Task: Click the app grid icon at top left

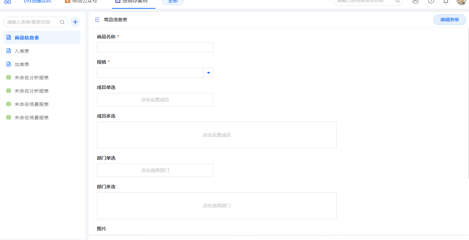Action: (x=7, y=1)
